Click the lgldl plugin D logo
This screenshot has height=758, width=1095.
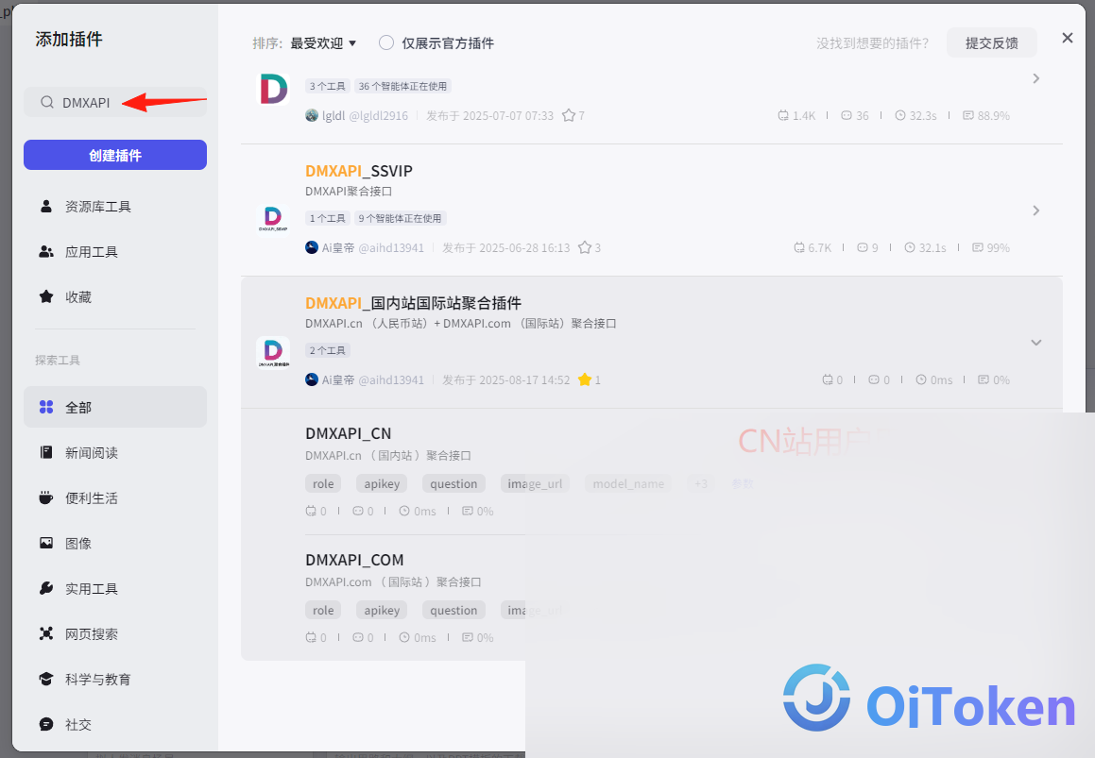274,90
